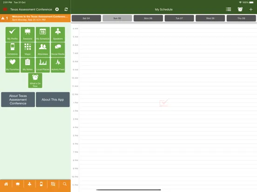Refresh app data with the sync icon
Viewport: 257px width, 192px height.
[66, 9]
